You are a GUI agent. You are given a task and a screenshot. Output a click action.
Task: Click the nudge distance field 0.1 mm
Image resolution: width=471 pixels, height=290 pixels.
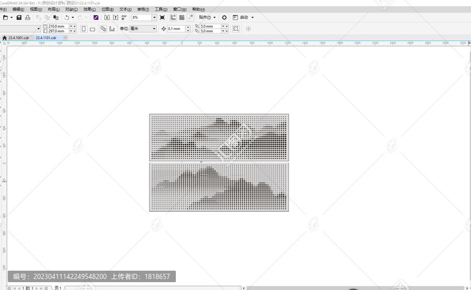[x=176, y=29]
